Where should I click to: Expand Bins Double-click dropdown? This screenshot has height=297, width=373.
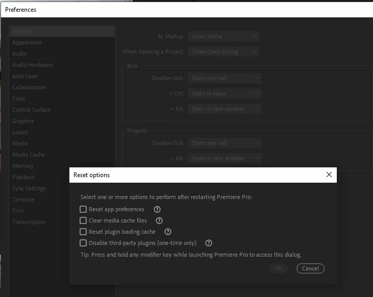[x=225, y=78]
